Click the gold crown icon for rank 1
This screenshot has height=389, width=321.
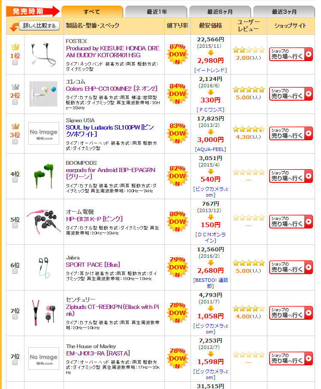[x=15, y=47]
